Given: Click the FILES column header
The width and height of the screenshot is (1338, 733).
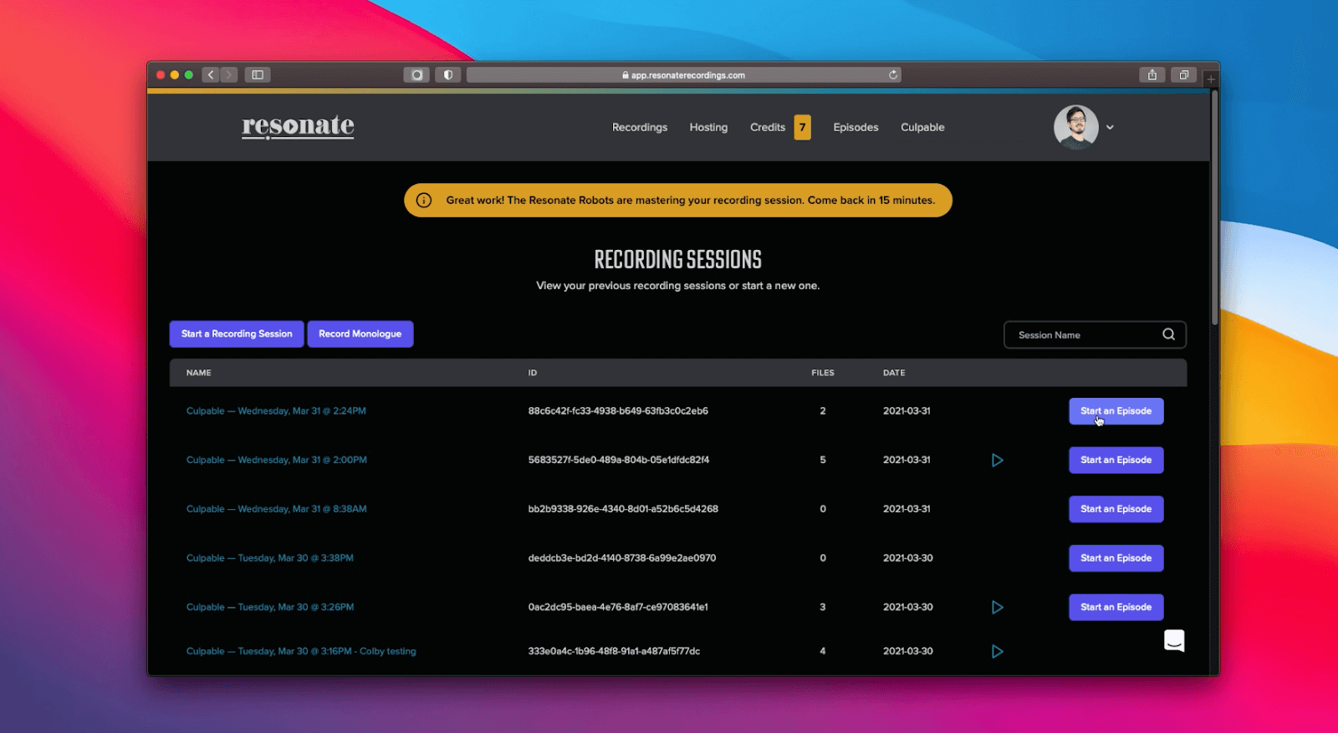Looking at the screenshot, I should 823,373.
